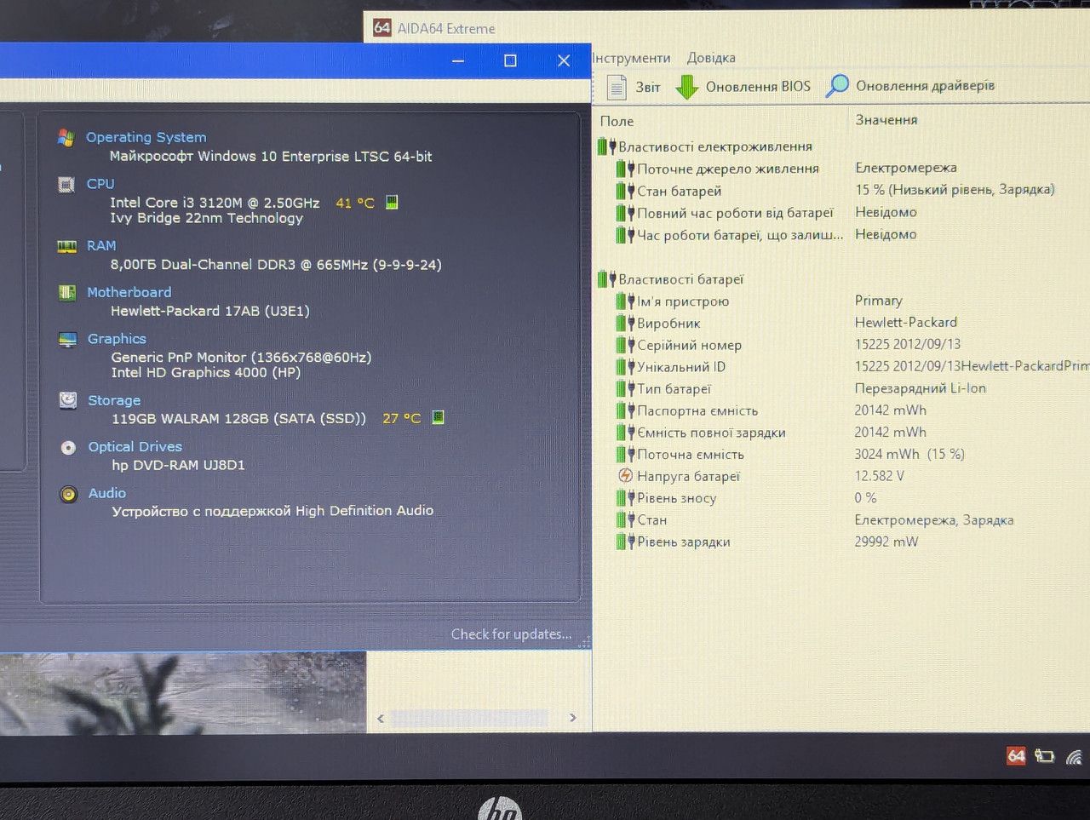
Task: Click the scrollbar left arrow in AIDA64
Action: click(381, 719)
